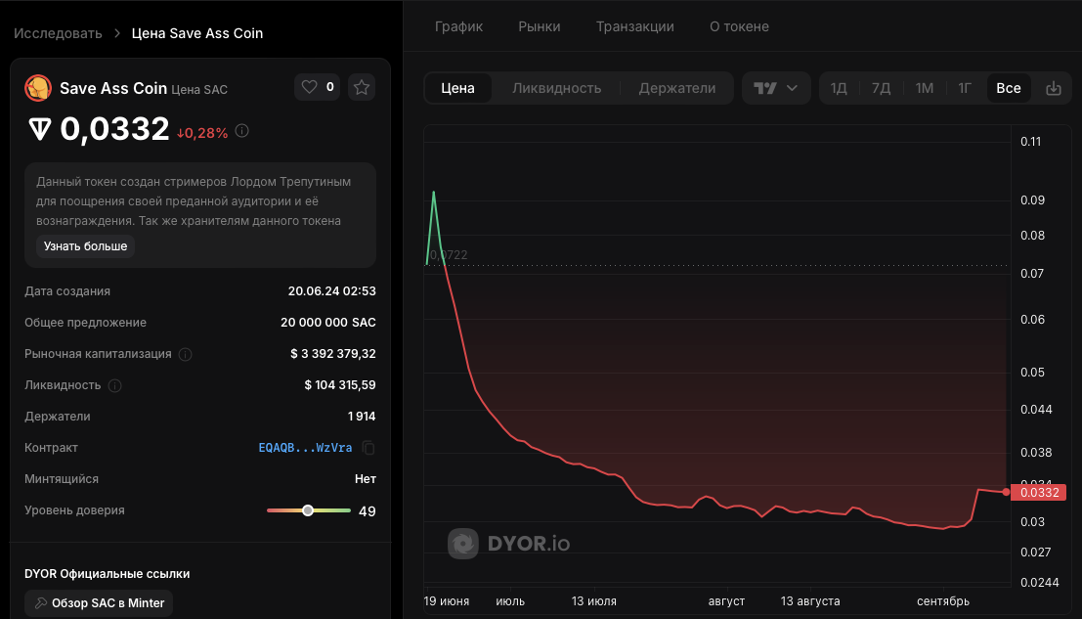Expand description with Узнать больше

point(85,246)
